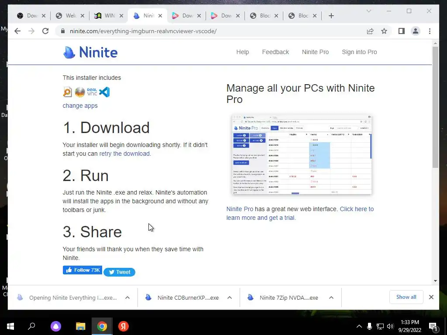
Task: Click the padlock site info icon
Action: 63,31
